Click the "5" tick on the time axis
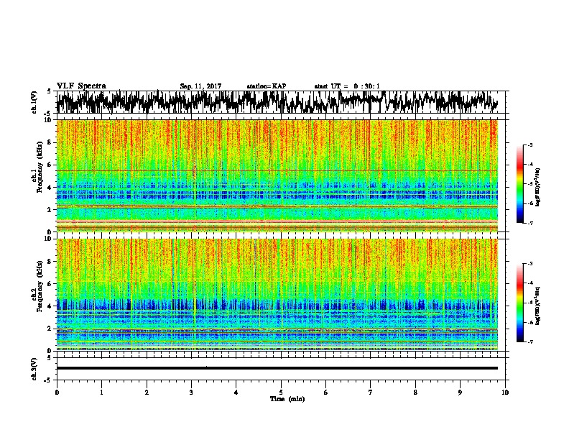Image resolution: width=569 pixels, height=440 pixels. coord(281,393)
